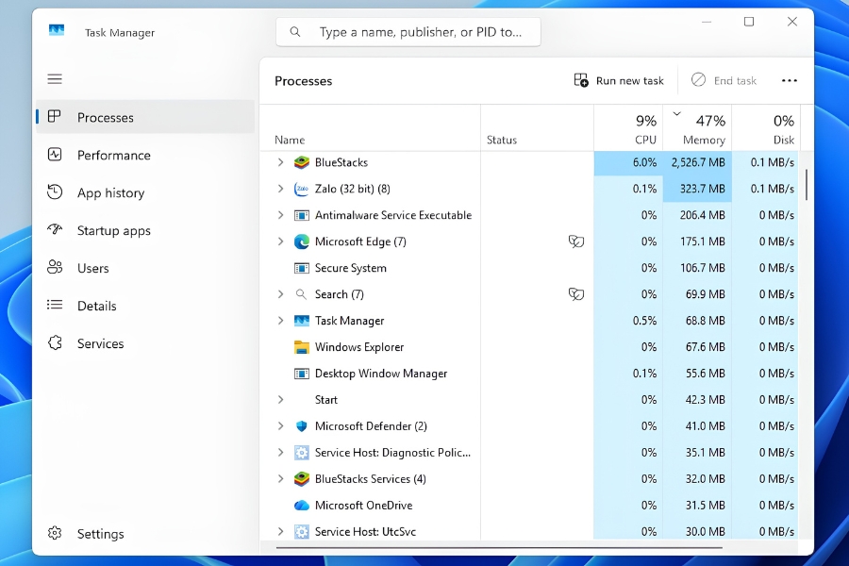Click the Microsoft Edge icon
Screen dimensions: 849x566
[x=302, y=241]
